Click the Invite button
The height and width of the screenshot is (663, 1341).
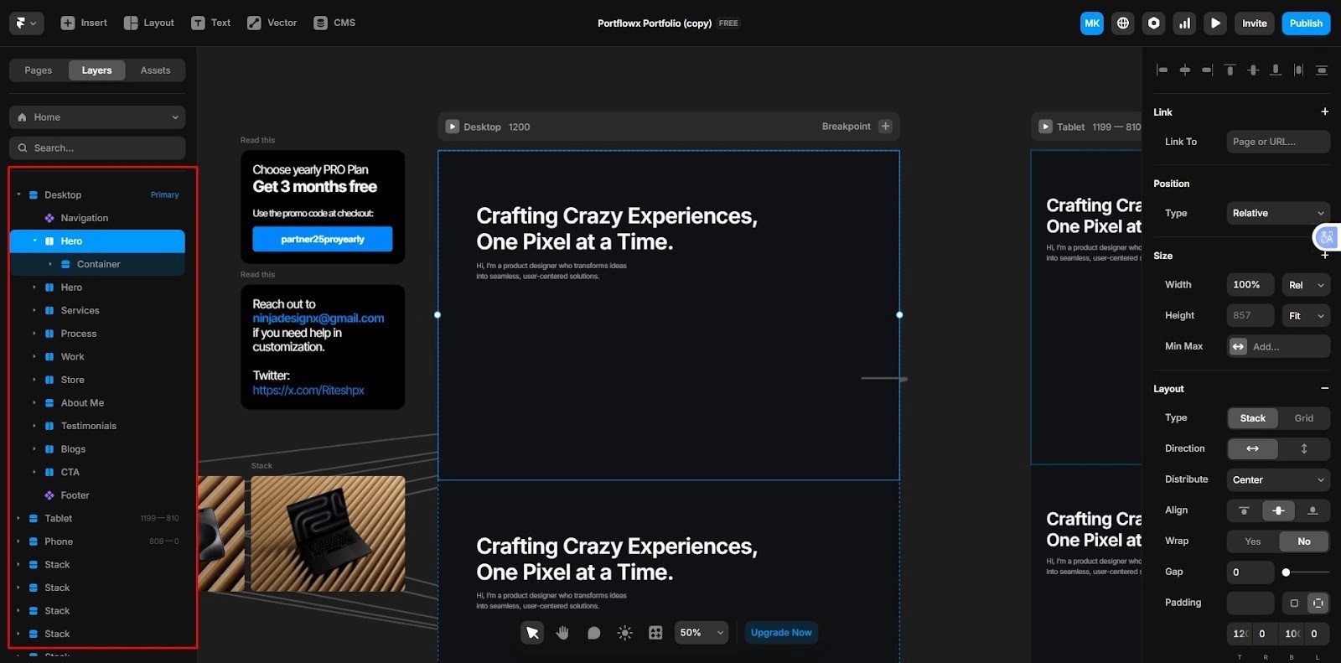coord(1255,23)
